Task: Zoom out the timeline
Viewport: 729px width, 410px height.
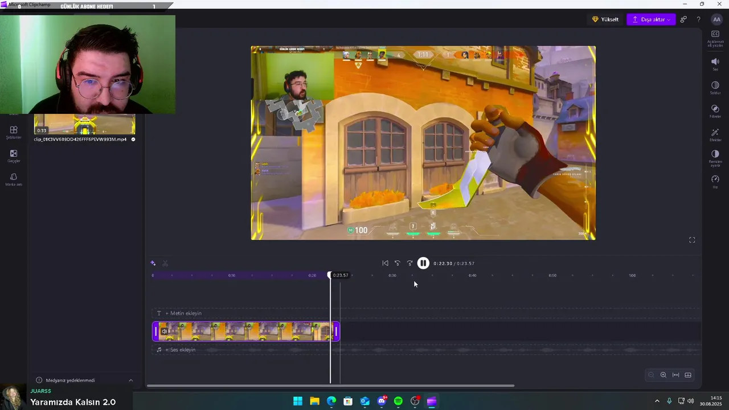Action: tap(651, 375)
